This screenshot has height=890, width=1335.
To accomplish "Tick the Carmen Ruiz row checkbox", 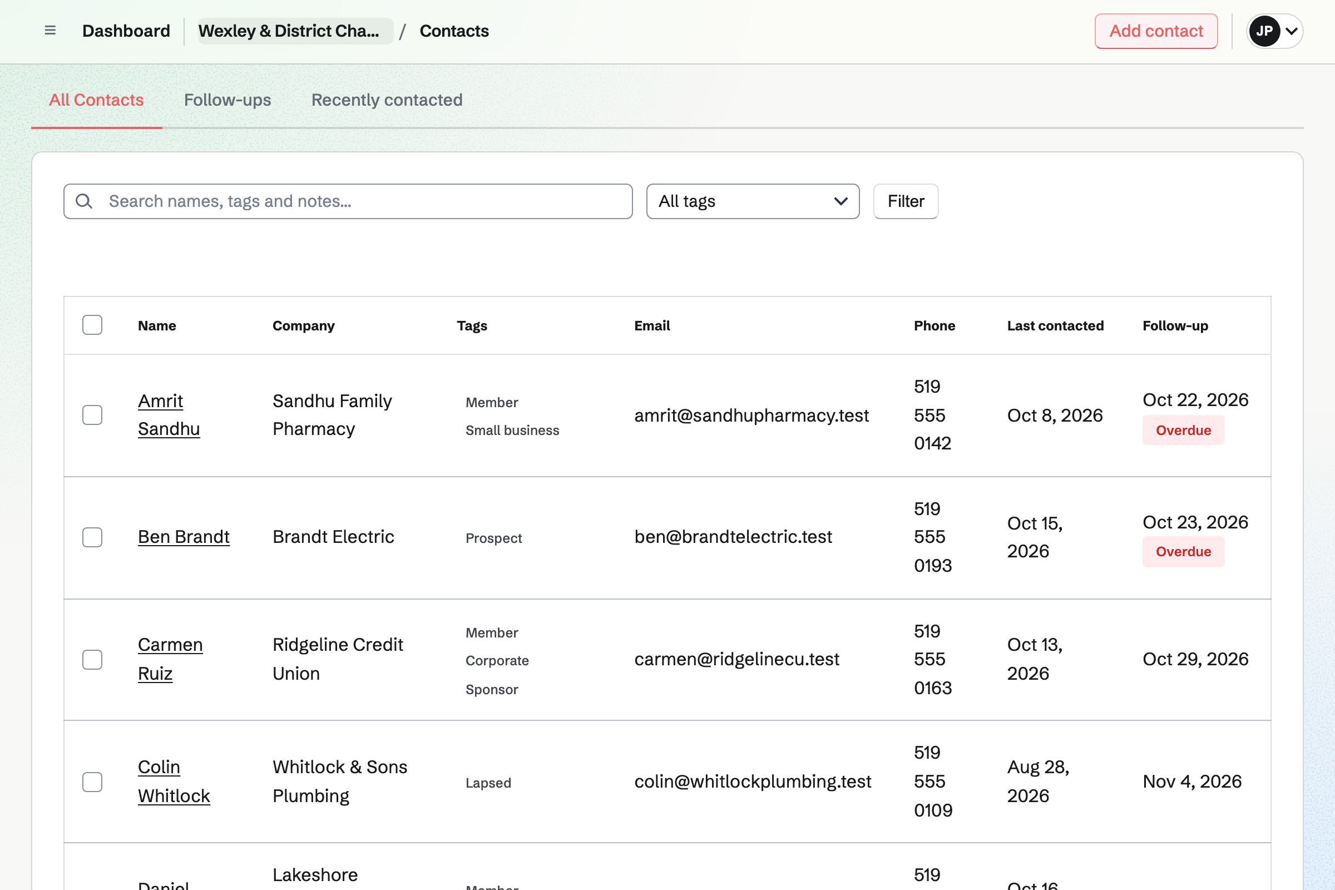I will pos(92,660).
